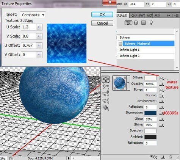This screenshot has height=160, width=180.
Task: Open the Opacity texture folder icon
Action: coord(161,84)
